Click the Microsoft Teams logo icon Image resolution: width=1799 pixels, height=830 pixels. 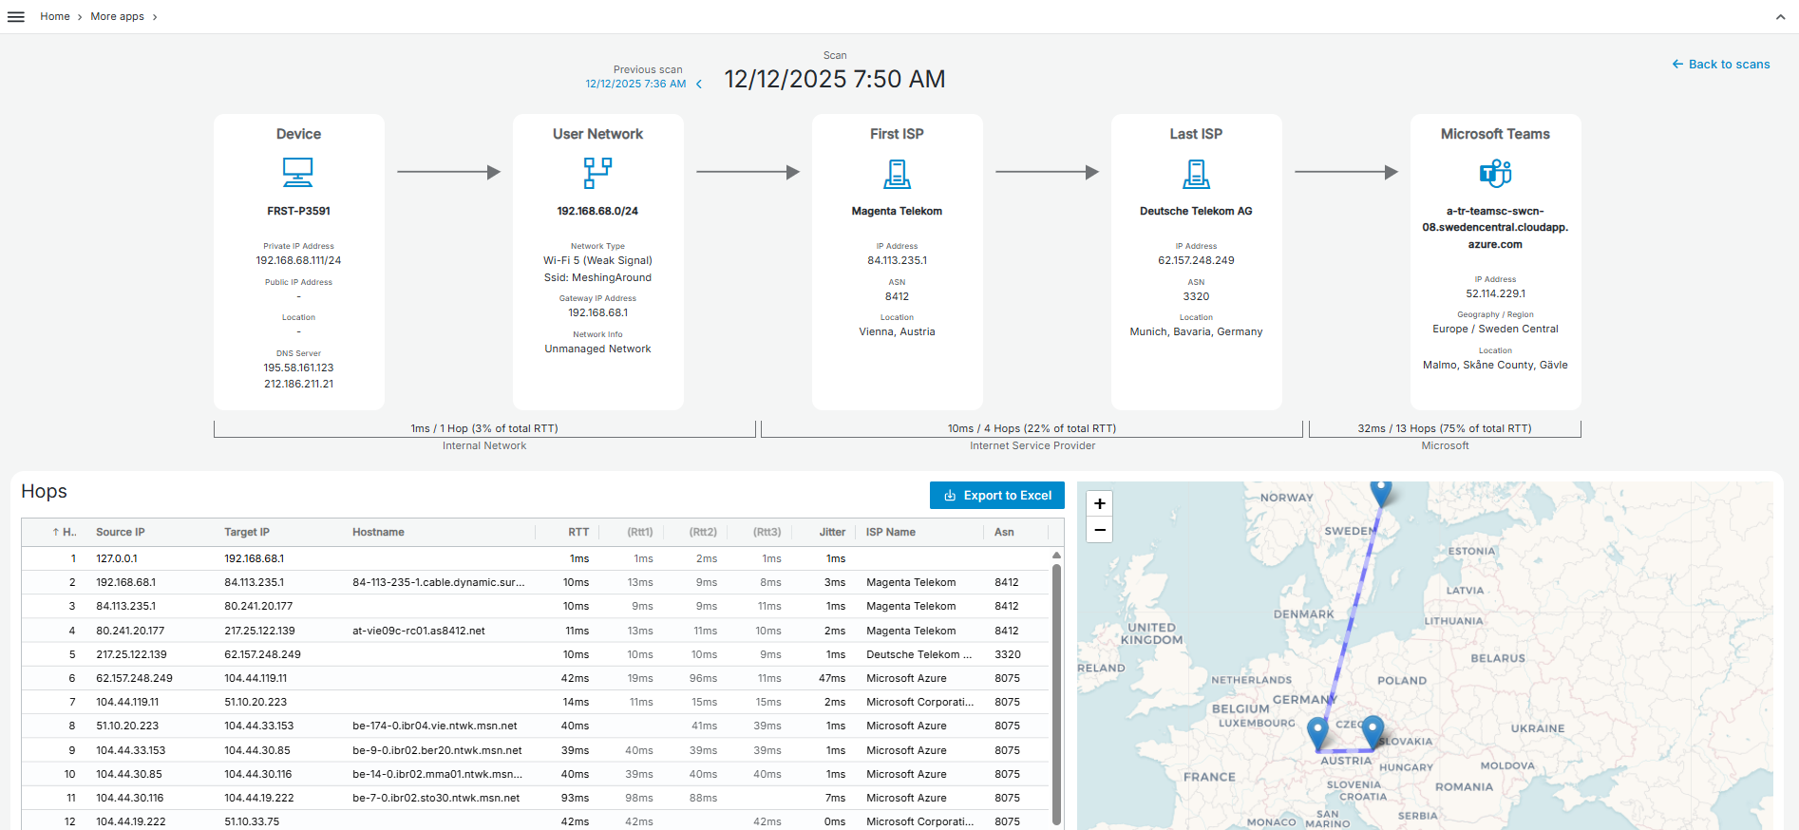pos(1495,173)
